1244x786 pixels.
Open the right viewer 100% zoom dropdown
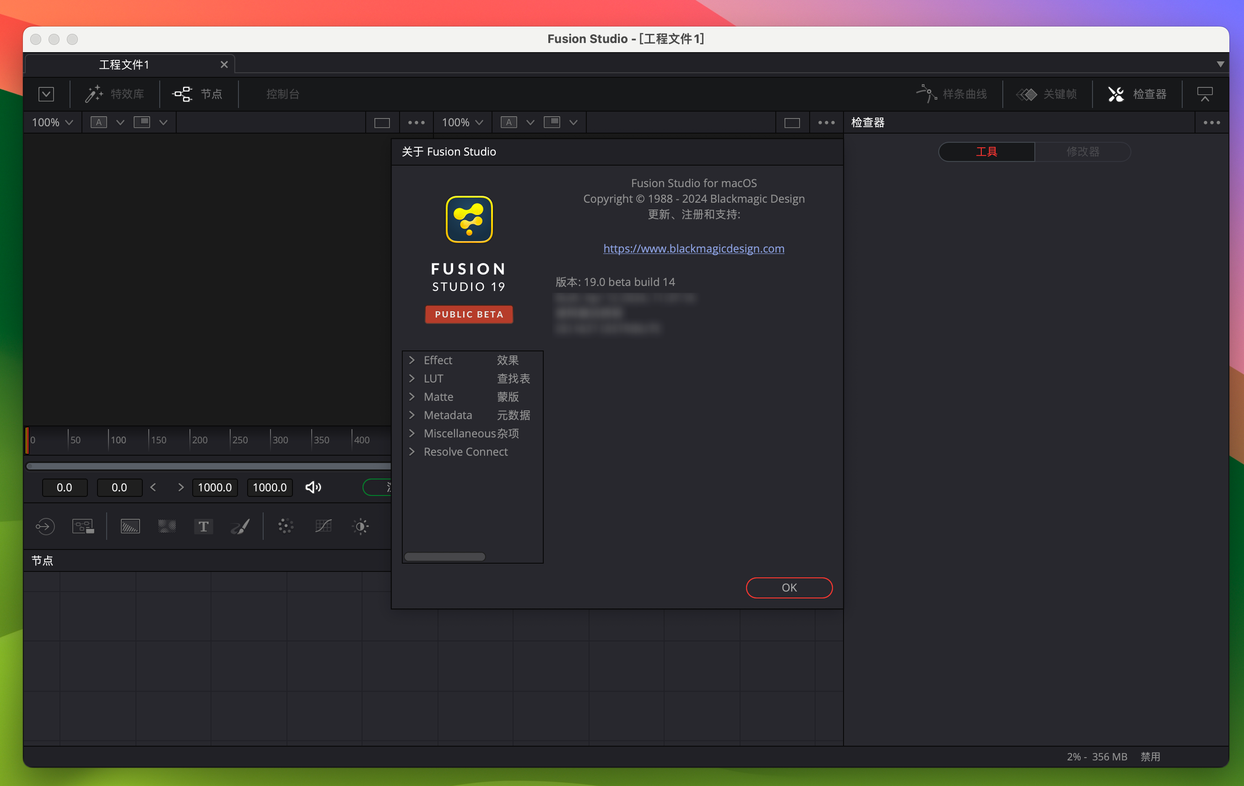click(462, 123)
